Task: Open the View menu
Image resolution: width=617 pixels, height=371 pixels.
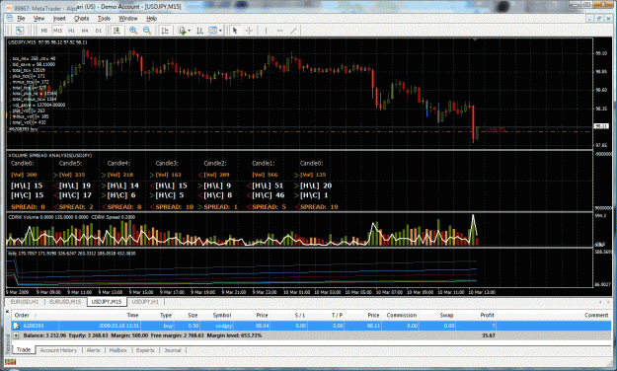Action: click(x=39, y=19)
